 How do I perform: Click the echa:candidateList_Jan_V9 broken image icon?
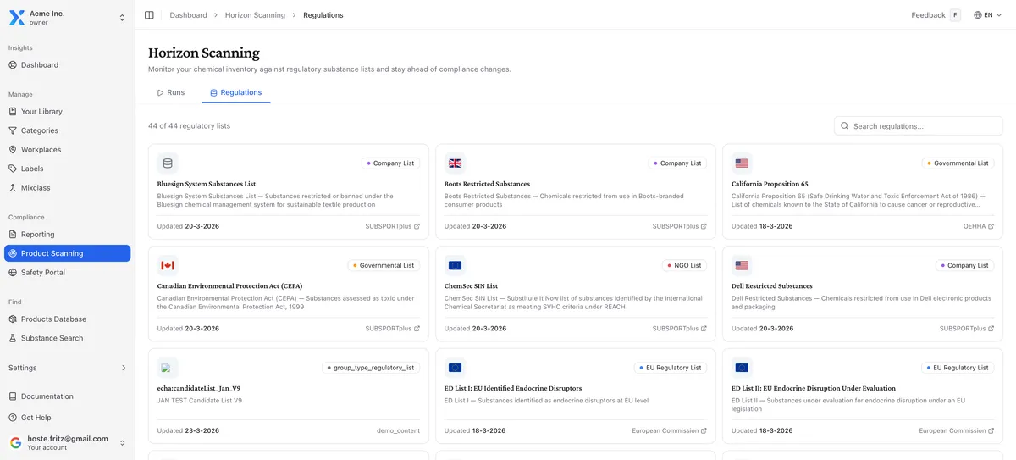(168, 368)
